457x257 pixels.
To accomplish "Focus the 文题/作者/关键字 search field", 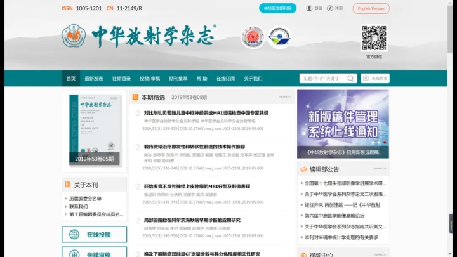I will pyautogui.click(x=324, y=79).
